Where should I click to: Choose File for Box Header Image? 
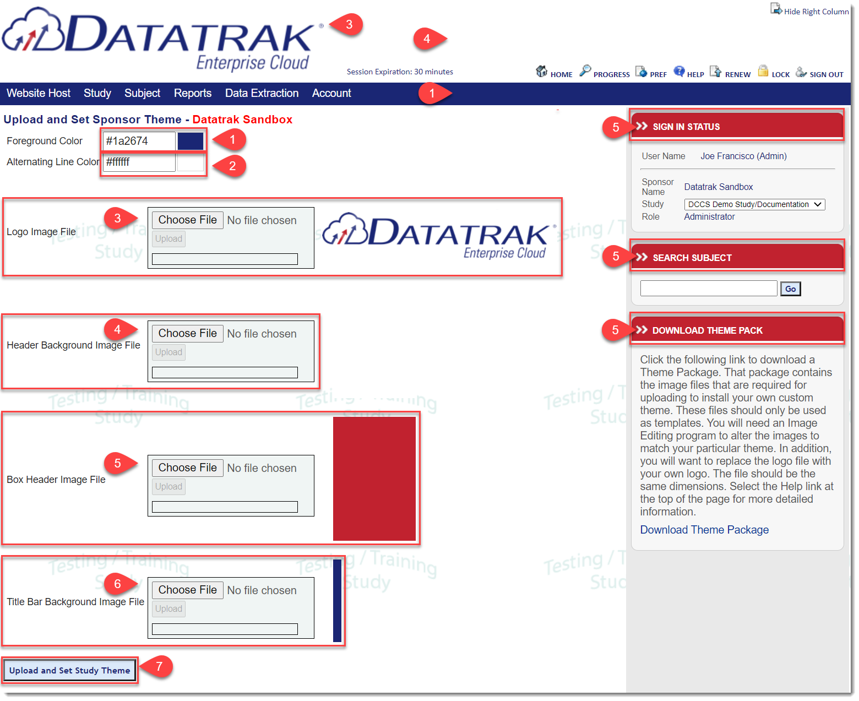[x=188, y=468]
